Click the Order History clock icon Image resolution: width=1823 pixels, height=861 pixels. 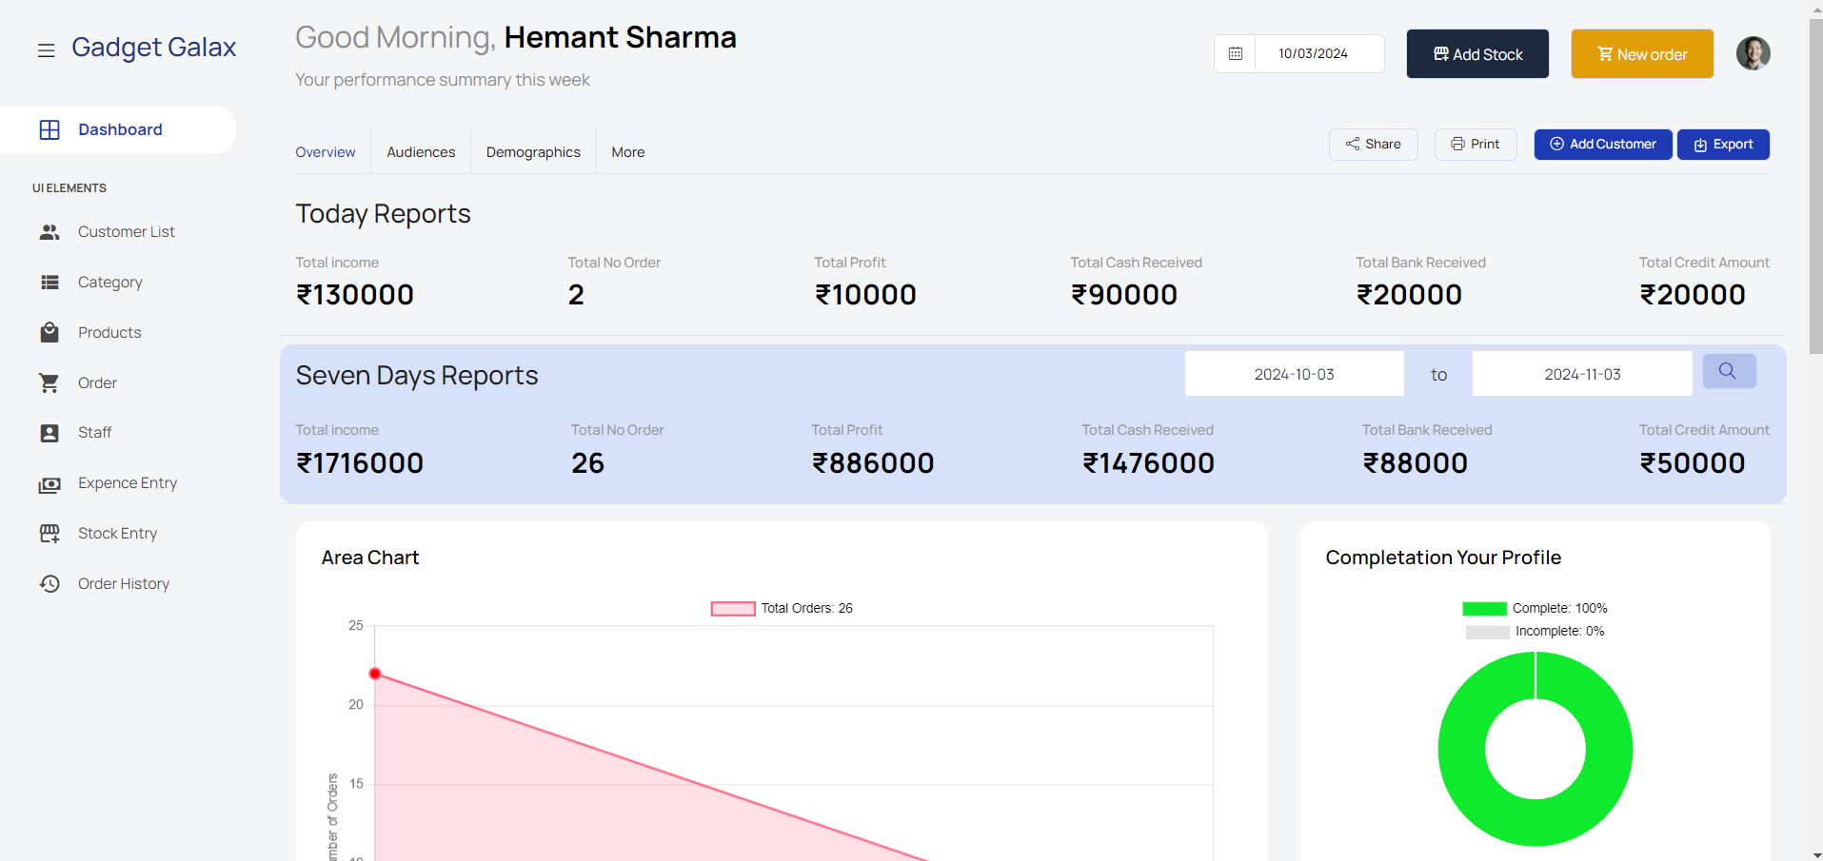coord(50,583)
